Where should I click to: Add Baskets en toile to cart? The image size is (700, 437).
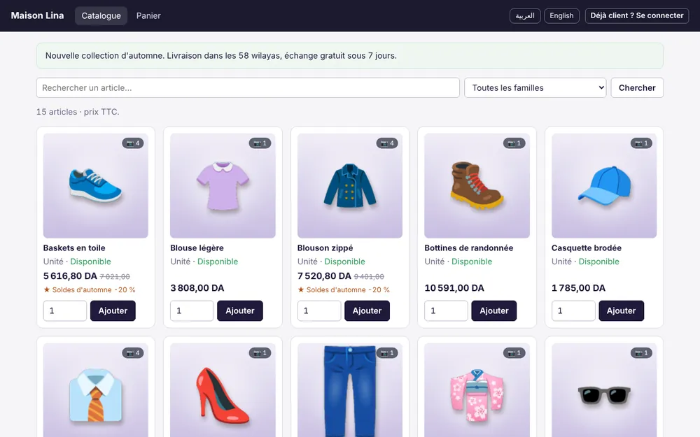[113, 311]
